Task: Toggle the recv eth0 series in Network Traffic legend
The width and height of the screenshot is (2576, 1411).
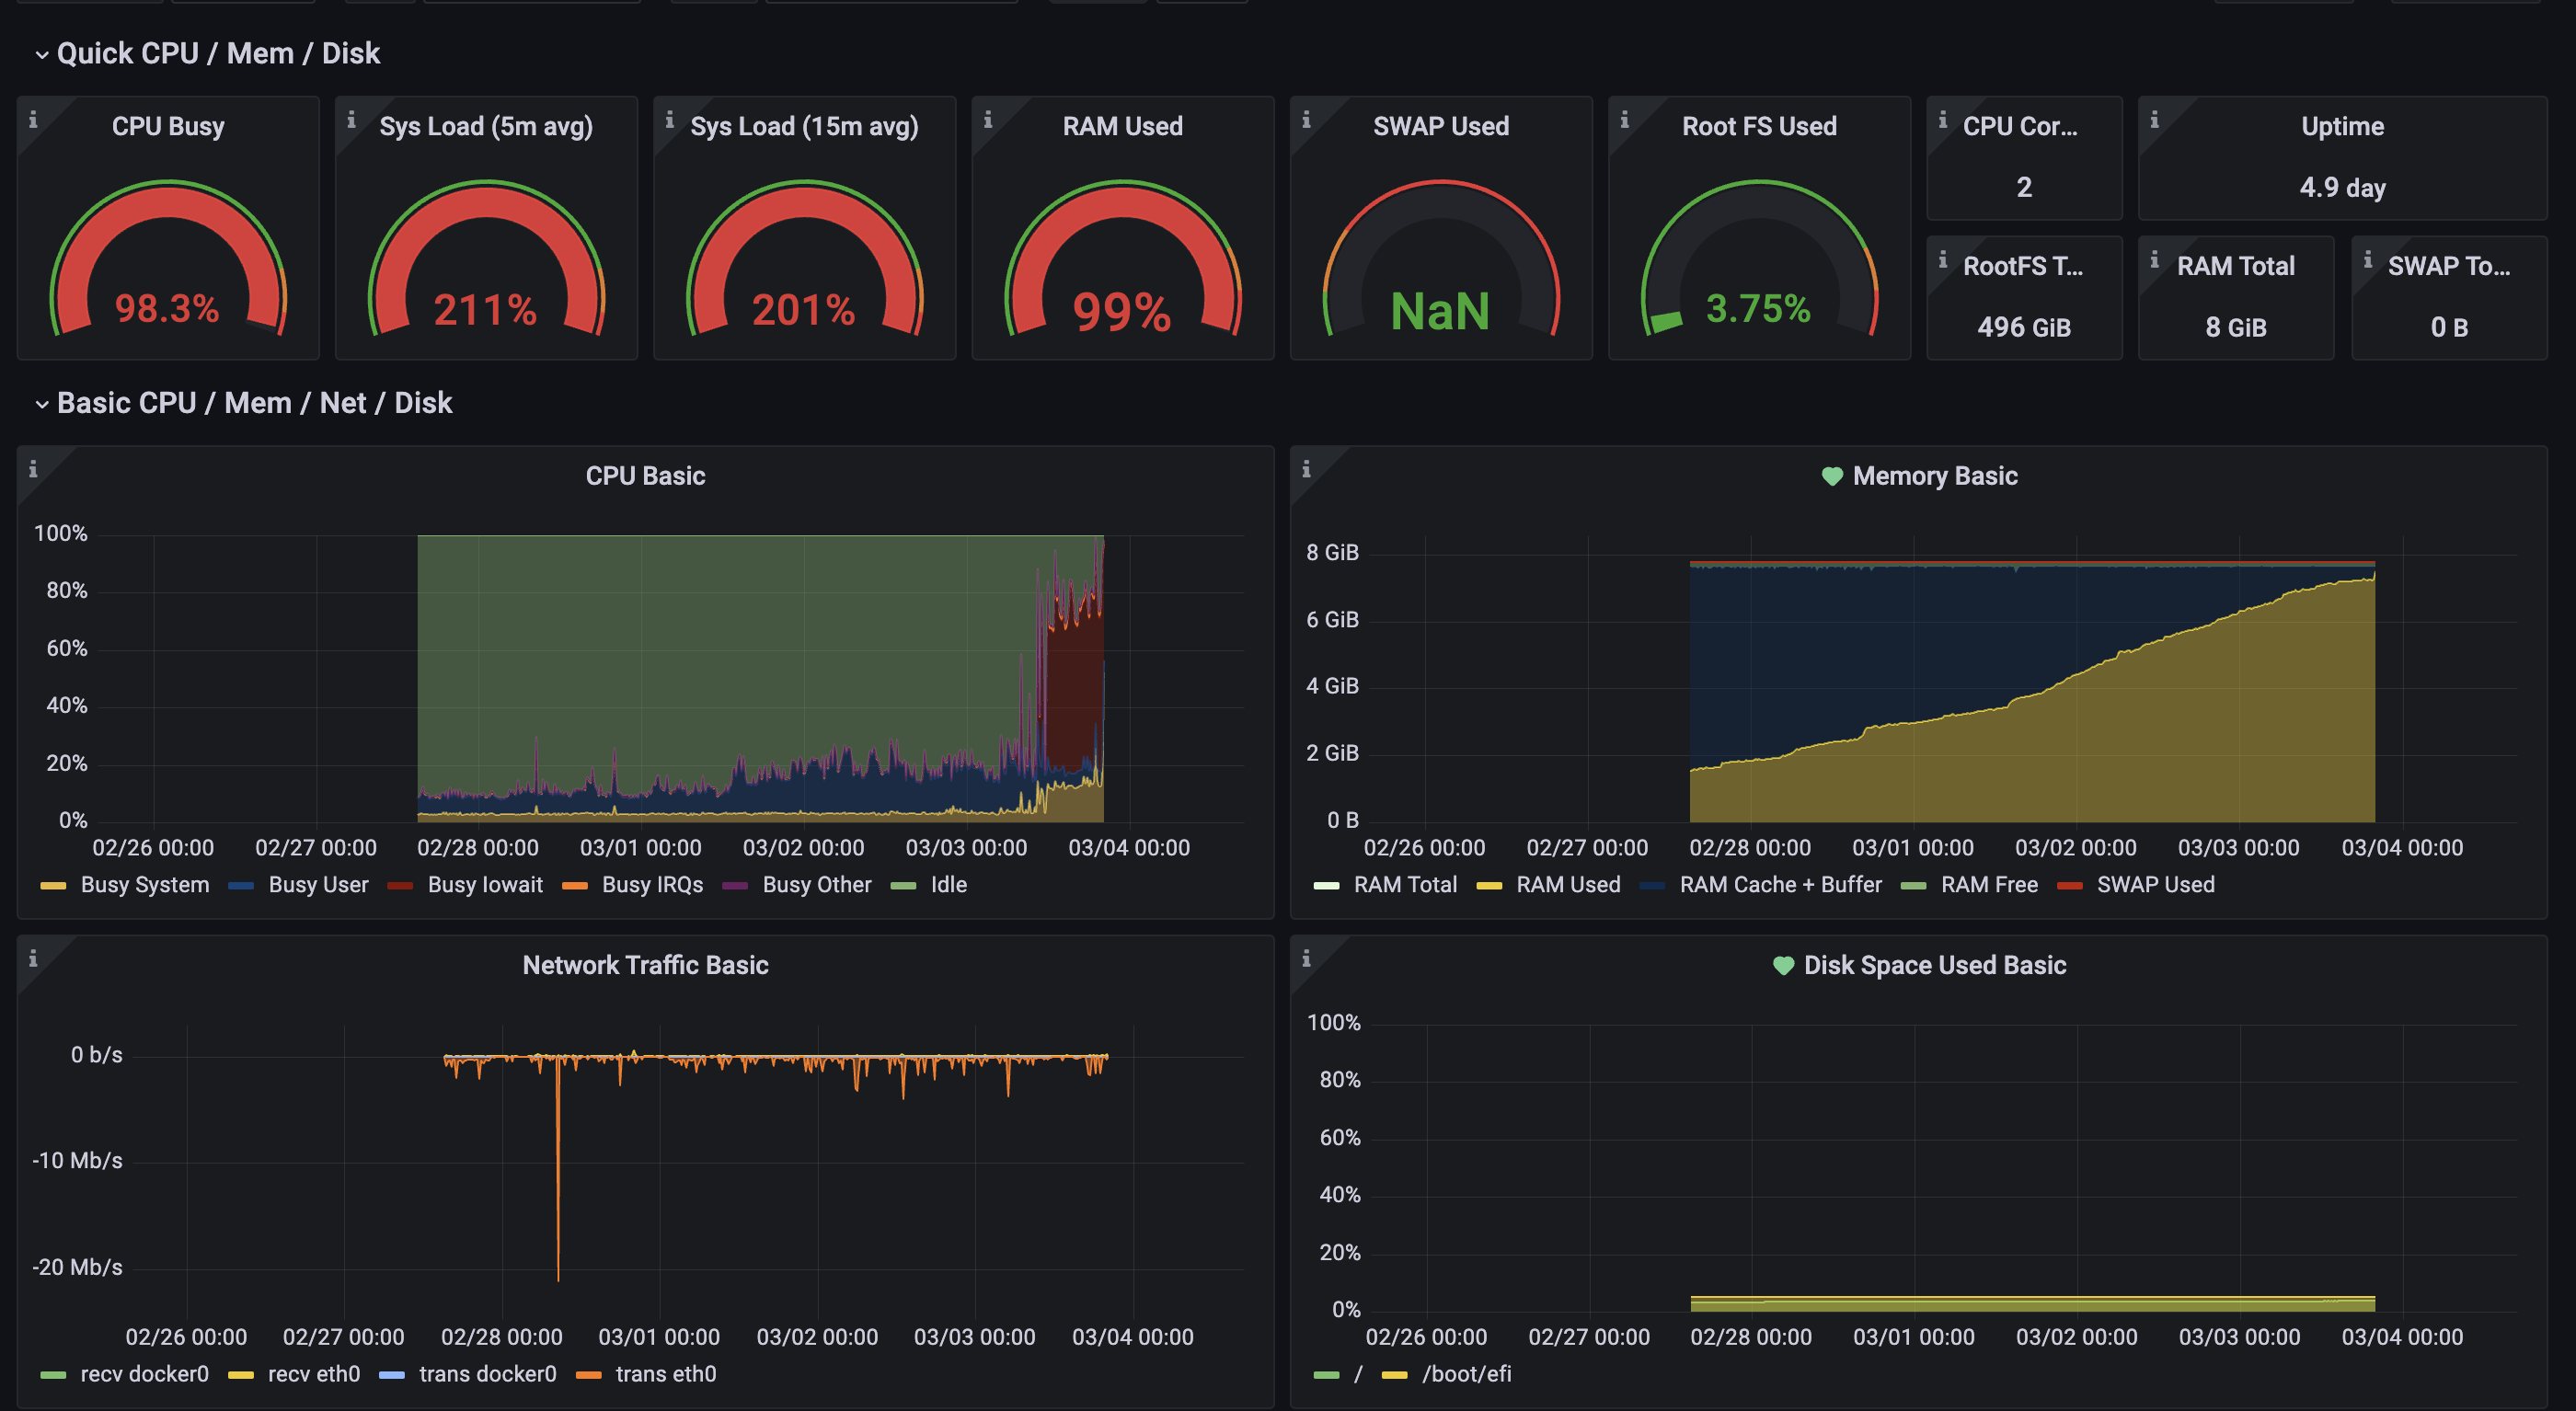Action: tap(312, 1374)
